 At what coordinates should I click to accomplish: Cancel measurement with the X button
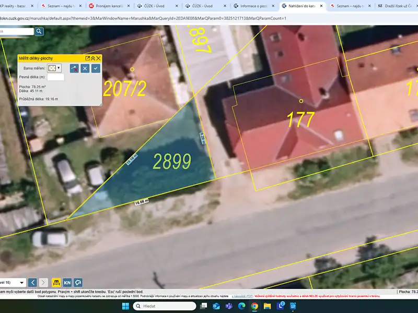pyautogui.click(x=85, y=68)
